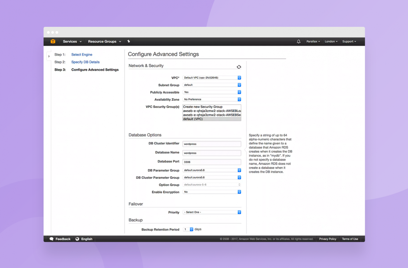Click the English language selector
408x268 pixels.
pyautogui.click(x=84, y=239)
